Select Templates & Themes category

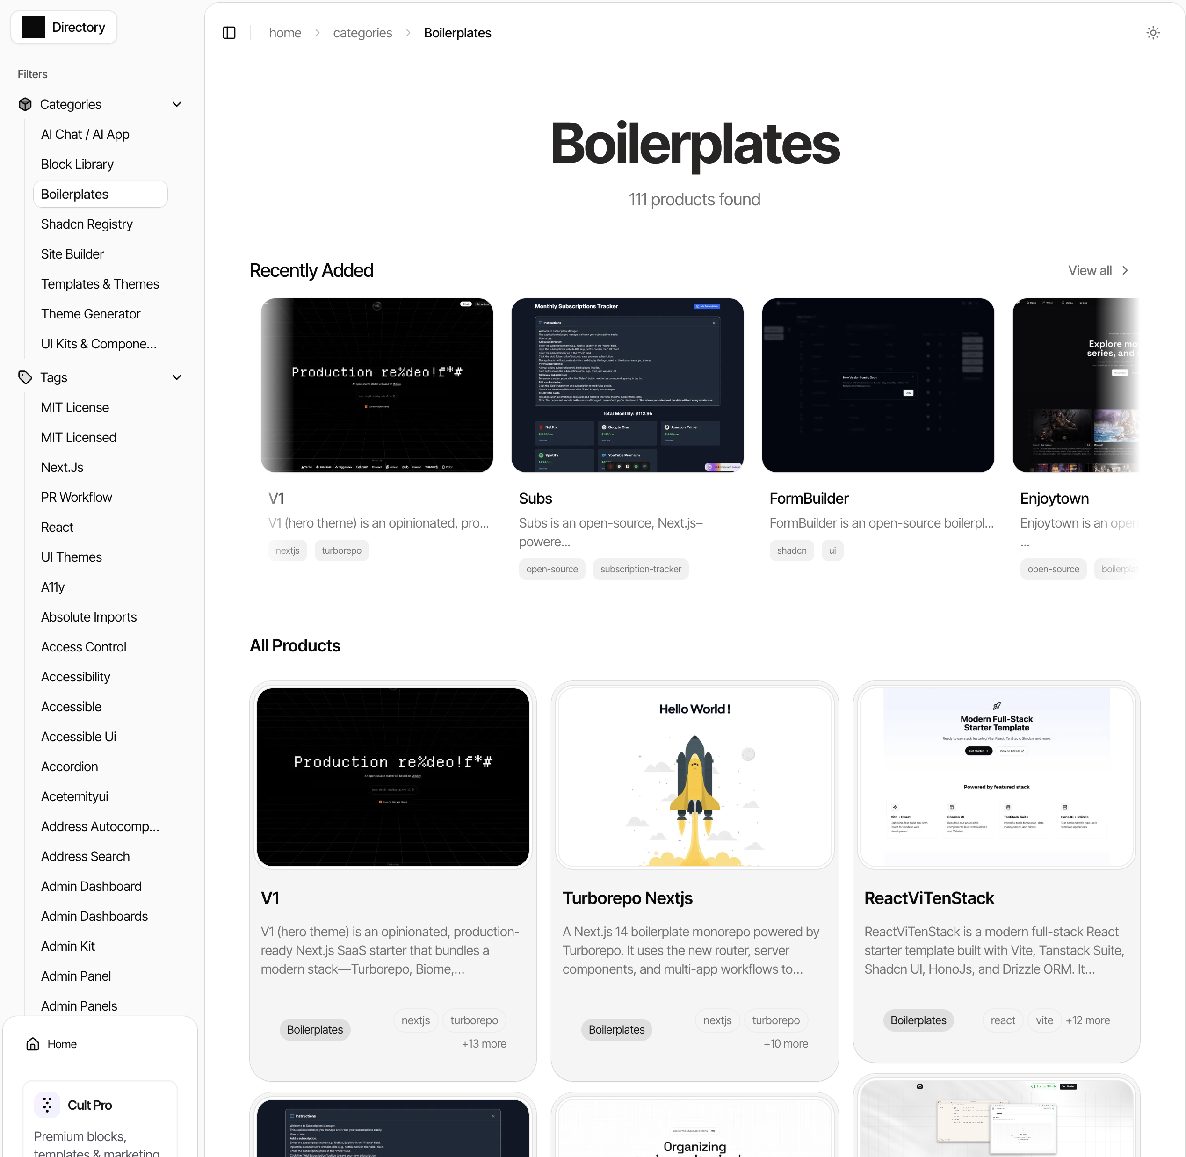(x=100, y=284)
